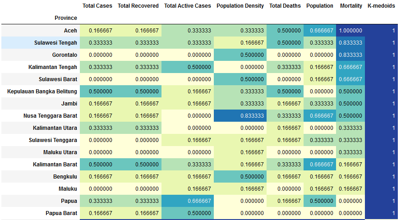Viewport: 401px width, 220px height.
Task: Click Kalimantan Barat's Population value 0.666667
Action: (x=320, y=165)
